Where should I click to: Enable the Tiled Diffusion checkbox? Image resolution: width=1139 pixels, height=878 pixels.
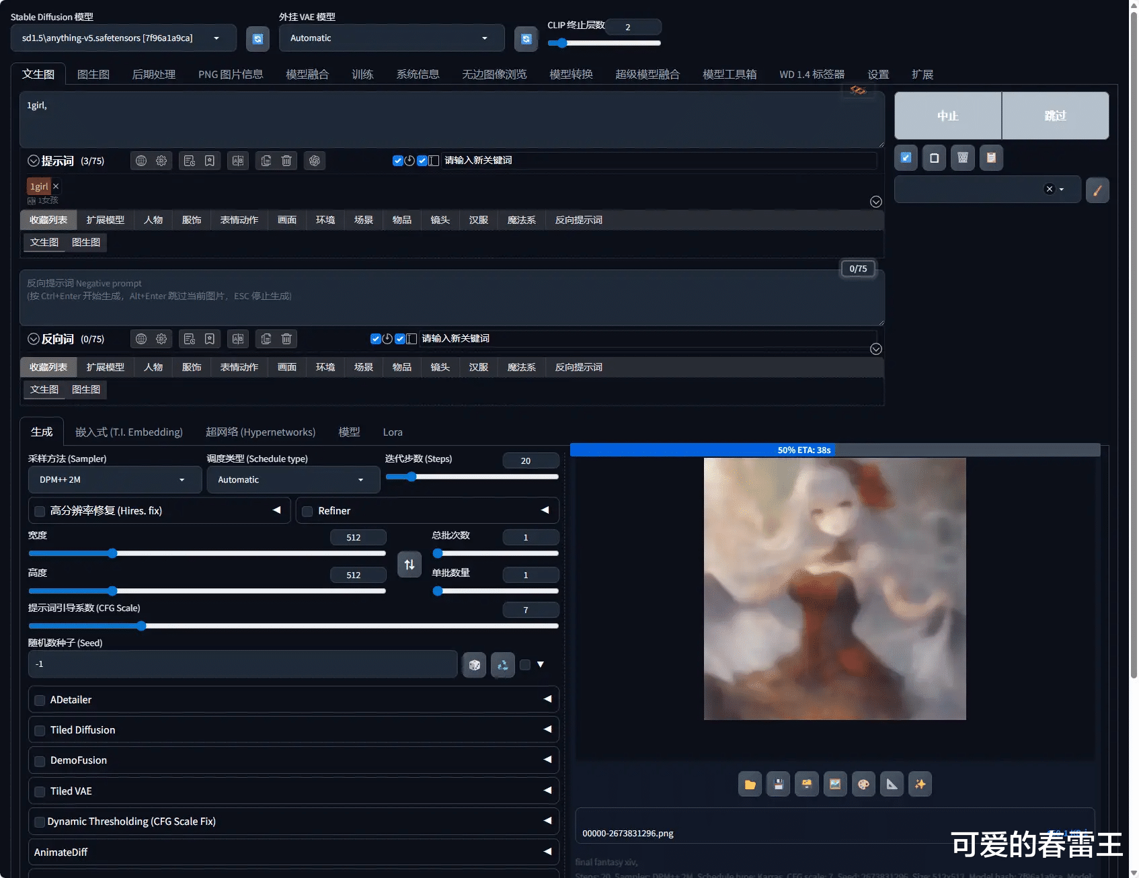[40, 731]
